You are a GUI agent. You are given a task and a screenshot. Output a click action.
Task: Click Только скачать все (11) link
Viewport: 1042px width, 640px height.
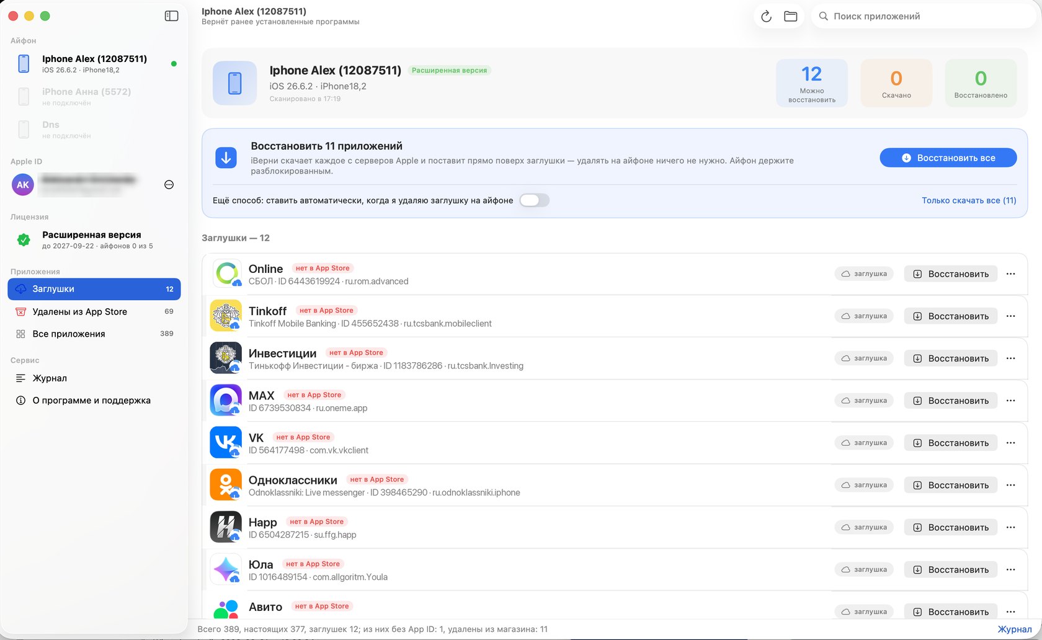(x=969, y=200)
